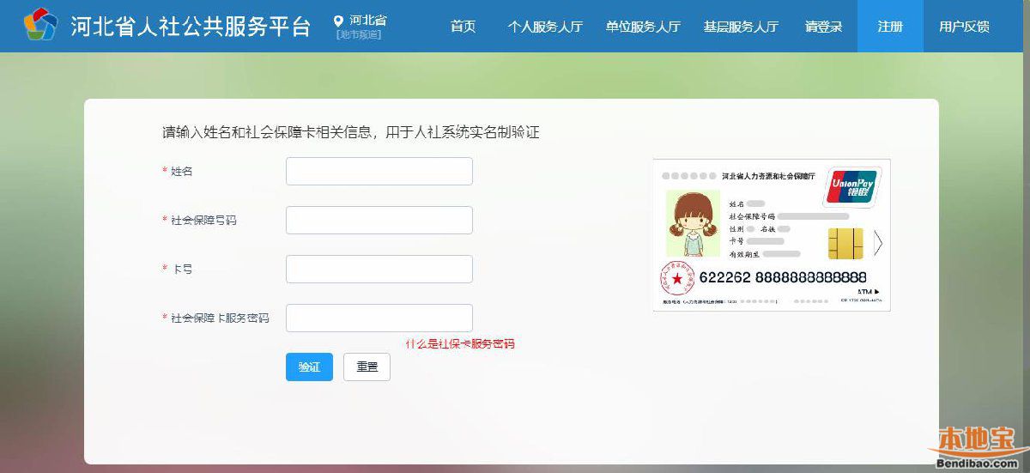Click the UnionPay logo on the card
Viewport: 1030px width, 473px height.
click(x=851, y=187)
